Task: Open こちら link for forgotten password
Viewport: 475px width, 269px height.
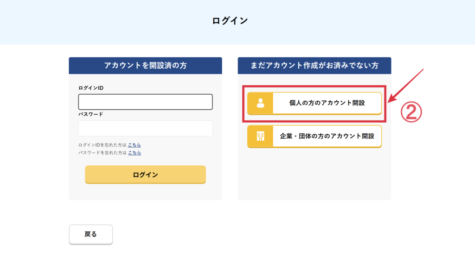Action: click(134, 153)
